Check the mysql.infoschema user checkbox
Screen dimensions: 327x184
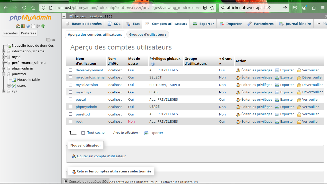[x=71, y=77]
